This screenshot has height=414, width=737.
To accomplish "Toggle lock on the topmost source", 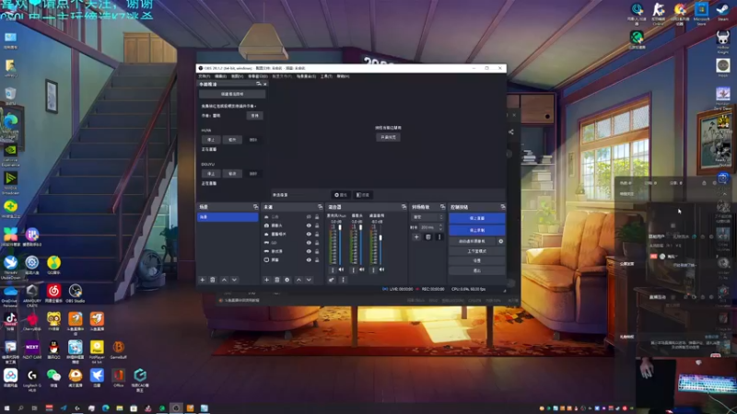I will point(317,217).
